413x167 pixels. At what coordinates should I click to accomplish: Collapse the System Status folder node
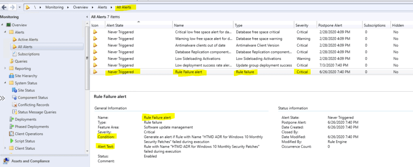(x=6, y=83)
